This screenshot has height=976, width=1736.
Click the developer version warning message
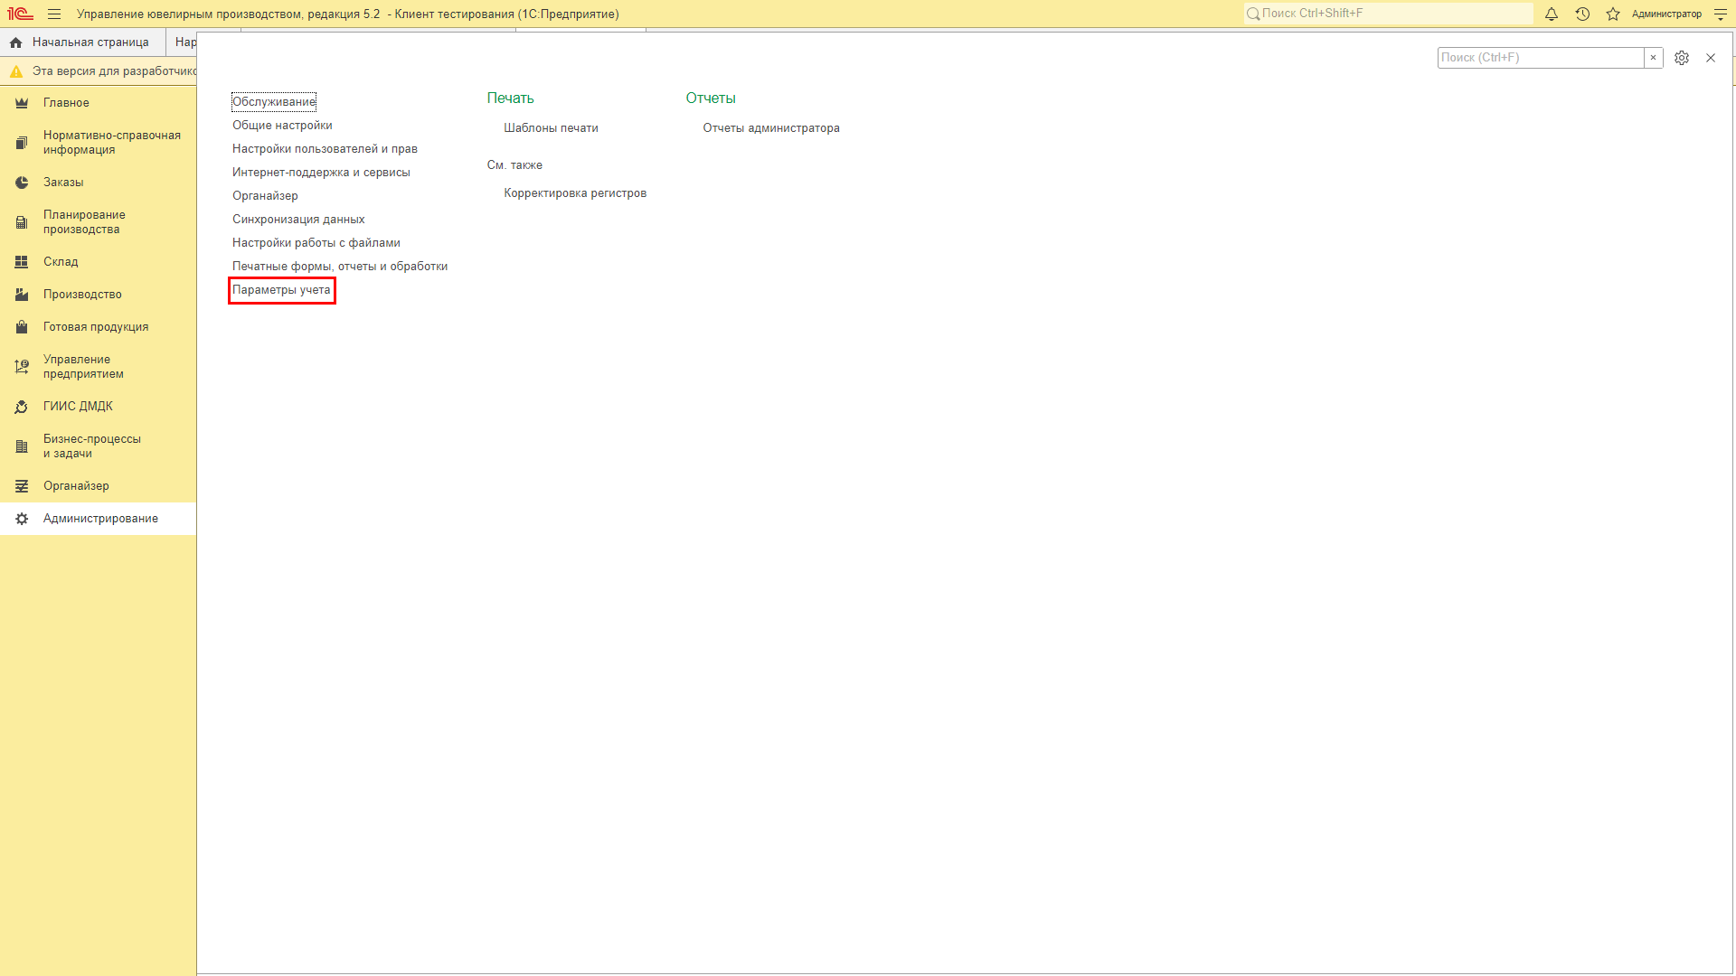[114, 71]
